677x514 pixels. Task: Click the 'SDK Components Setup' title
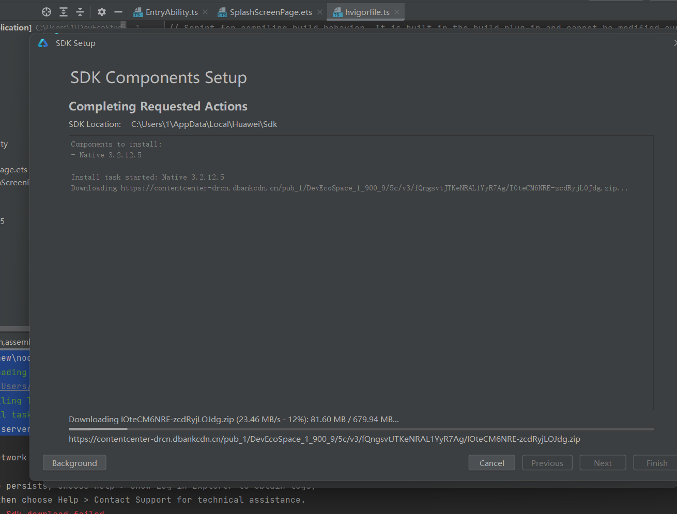pos(159,77)
